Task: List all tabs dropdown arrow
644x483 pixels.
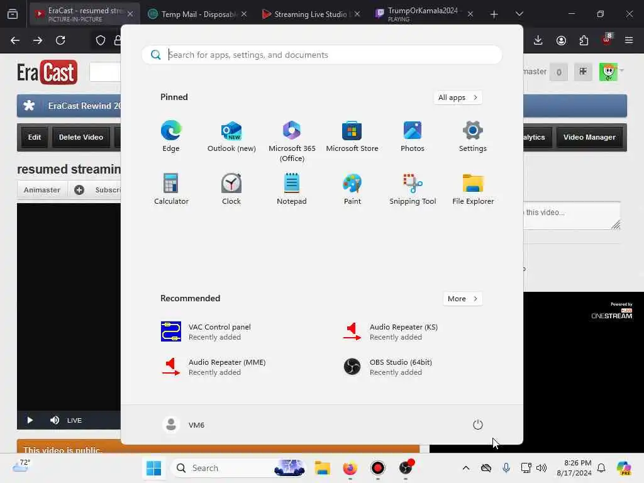Action: 519,14
